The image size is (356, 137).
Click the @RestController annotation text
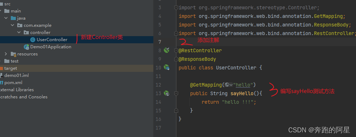[x=200, y=50]
